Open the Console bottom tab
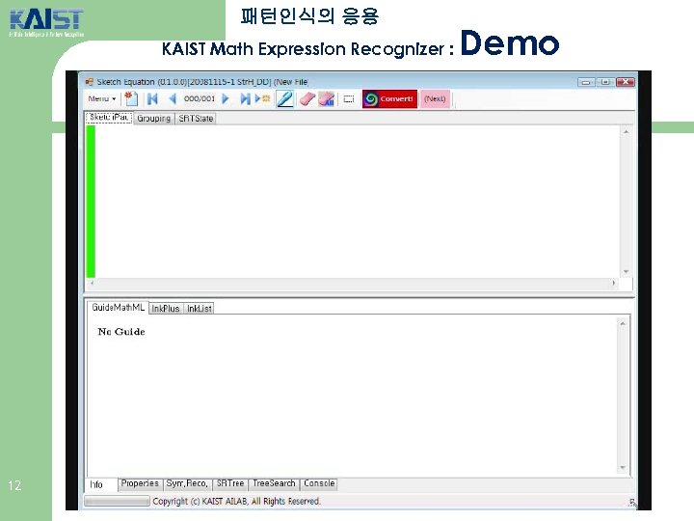Viewport: 694px width, 521px height. tap(319, 483)
